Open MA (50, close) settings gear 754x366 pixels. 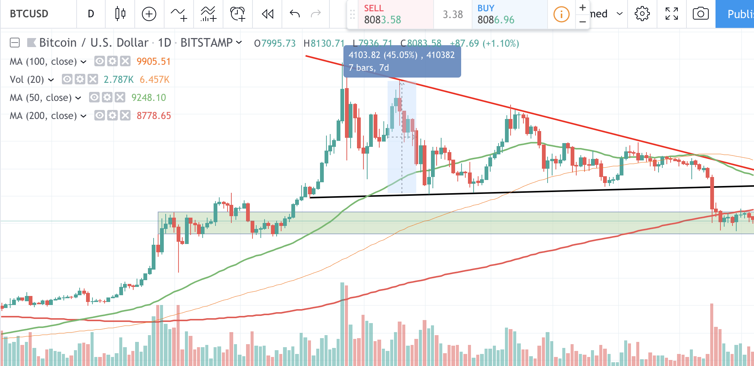(107, 97)
